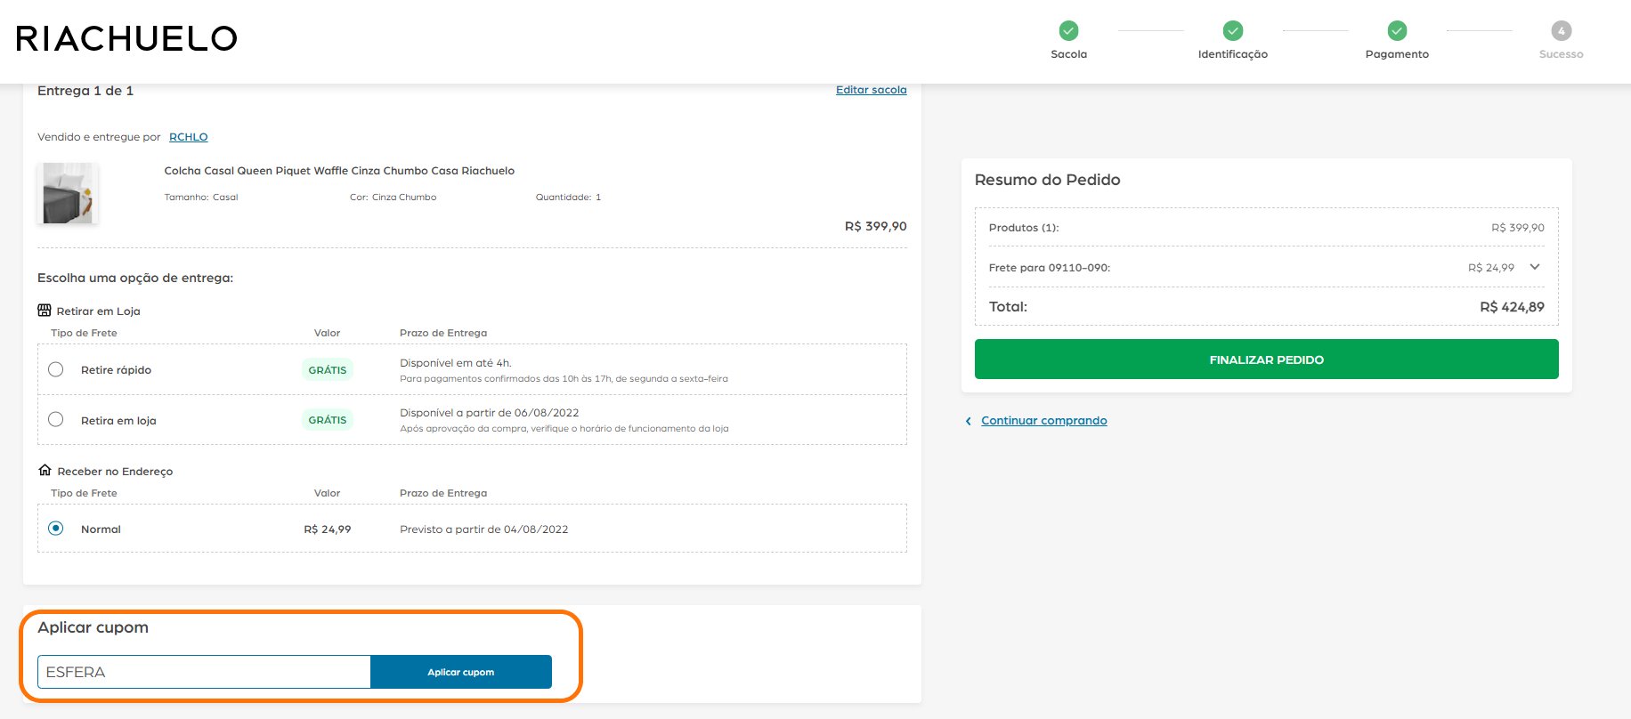Click the Pagamento step checkmark icon
Viewport: 1631px width, 719px height.
tap(1397, 31)
